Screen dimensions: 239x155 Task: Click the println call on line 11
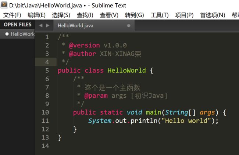pyautogui.click(x=144, y=121)
